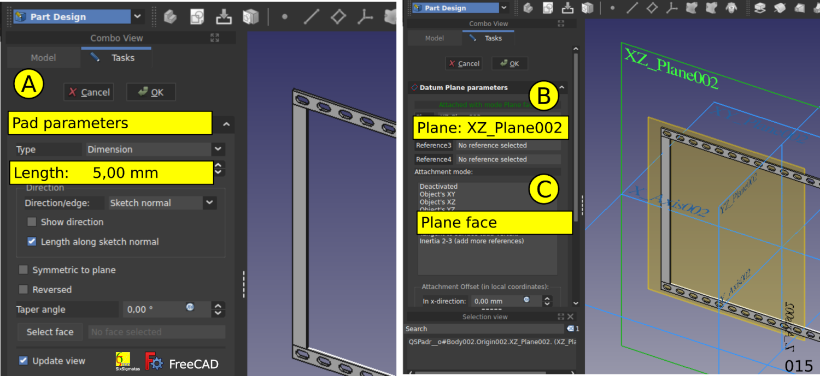Select Object's XY attachment mode
Screen dimensions: 820x376
437,194
